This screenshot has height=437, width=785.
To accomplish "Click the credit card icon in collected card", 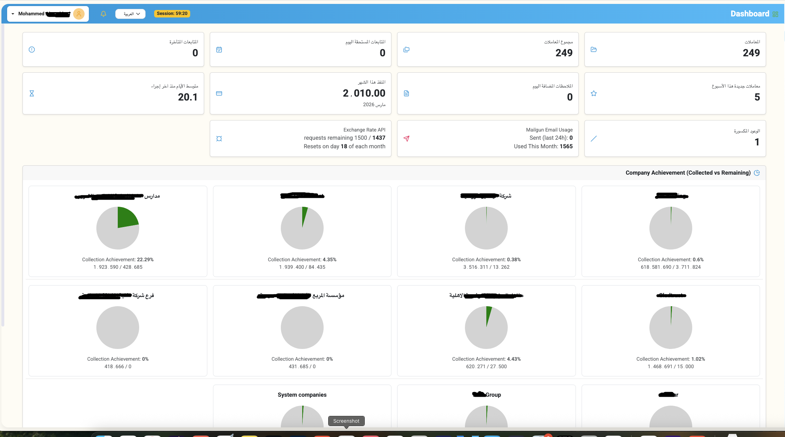I will tap(219, 93).
